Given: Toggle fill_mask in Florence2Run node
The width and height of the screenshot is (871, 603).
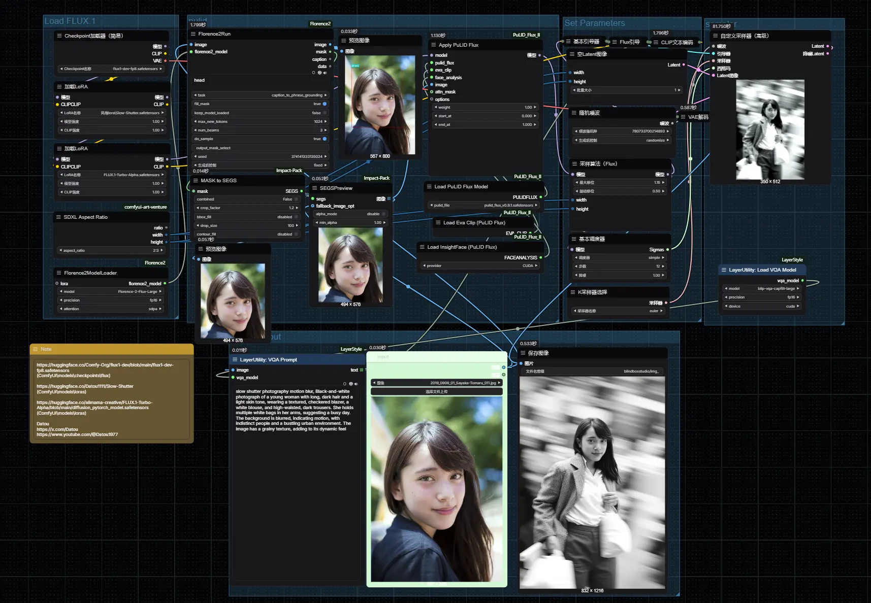Looking at the screenshot, I should [x=325, y=104].
